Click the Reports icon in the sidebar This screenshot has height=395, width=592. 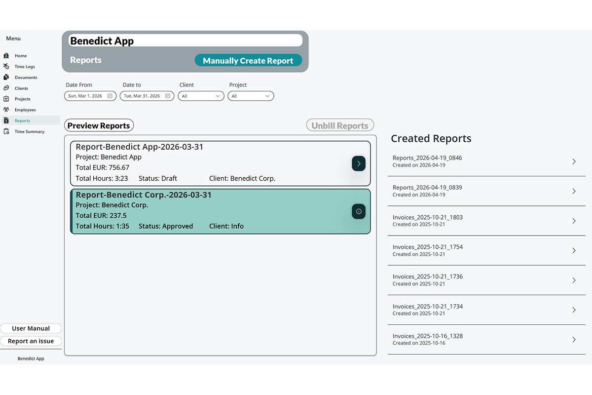click(x=6, y=121)
